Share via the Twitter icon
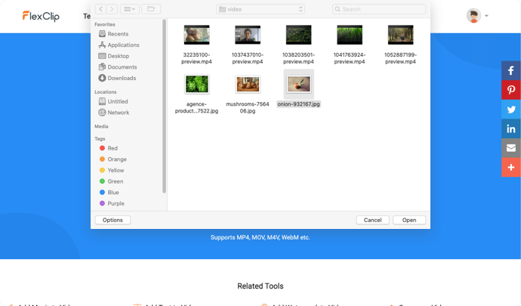Screen dimensions: 521x306 (511, 110)
